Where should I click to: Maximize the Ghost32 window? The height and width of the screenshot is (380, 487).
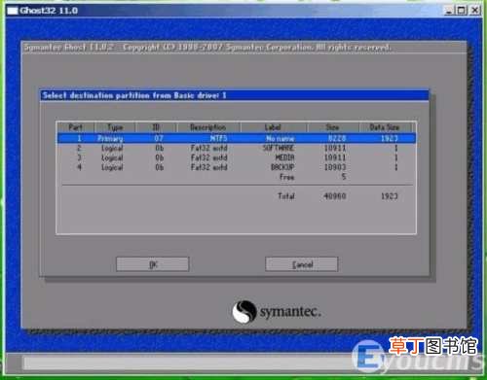point(462,11)
